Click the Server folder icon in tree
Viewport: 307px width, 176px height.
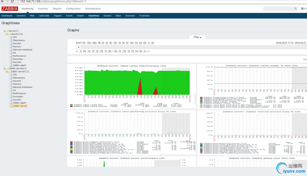(x=7, y=31)
